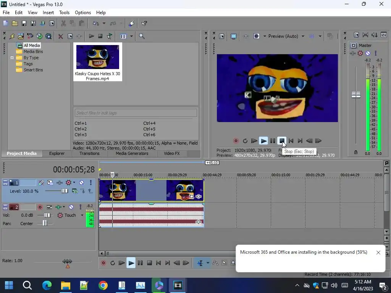Expand the By Type tree node
The height and width of the screenshot is (293, 391).
12,58
